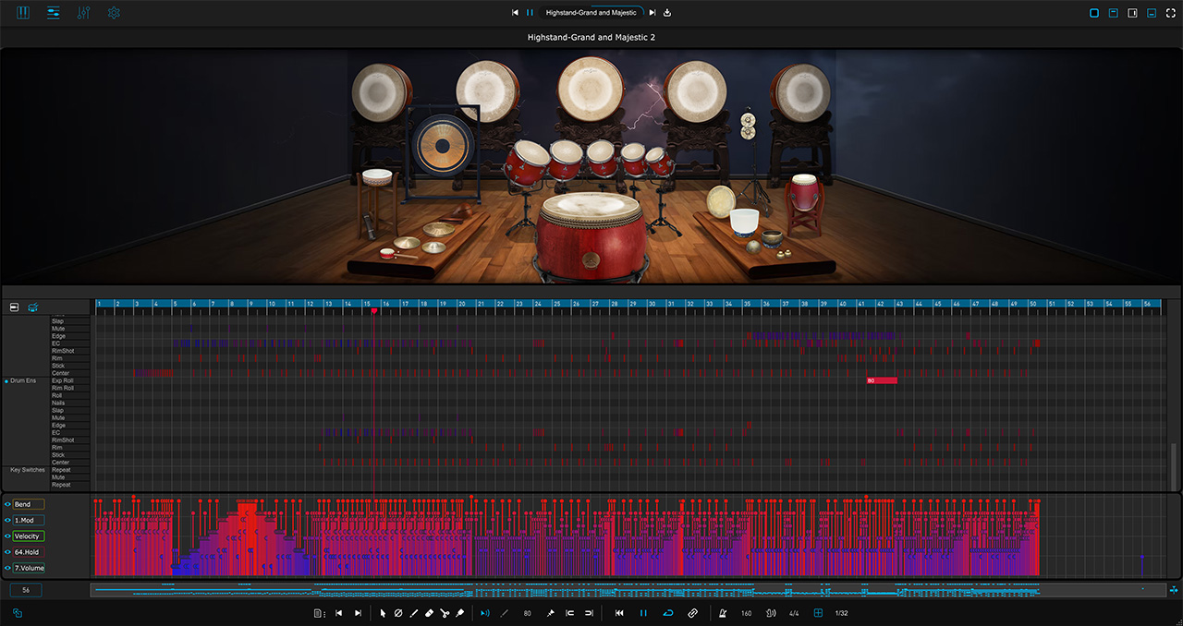This screenshot has height=626, width=1183.
Task: Select the scissors split tool
Action: (445, 613)
